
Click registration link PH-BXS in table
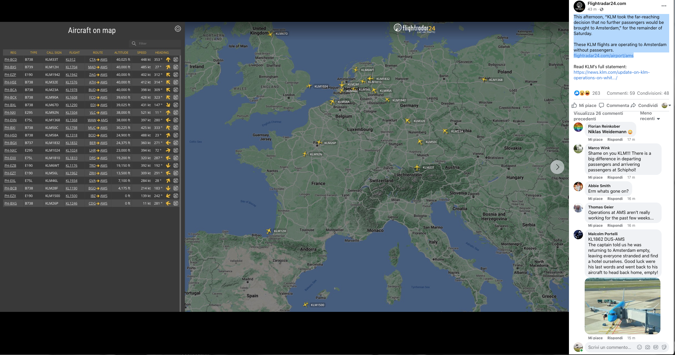click(10, 67)
